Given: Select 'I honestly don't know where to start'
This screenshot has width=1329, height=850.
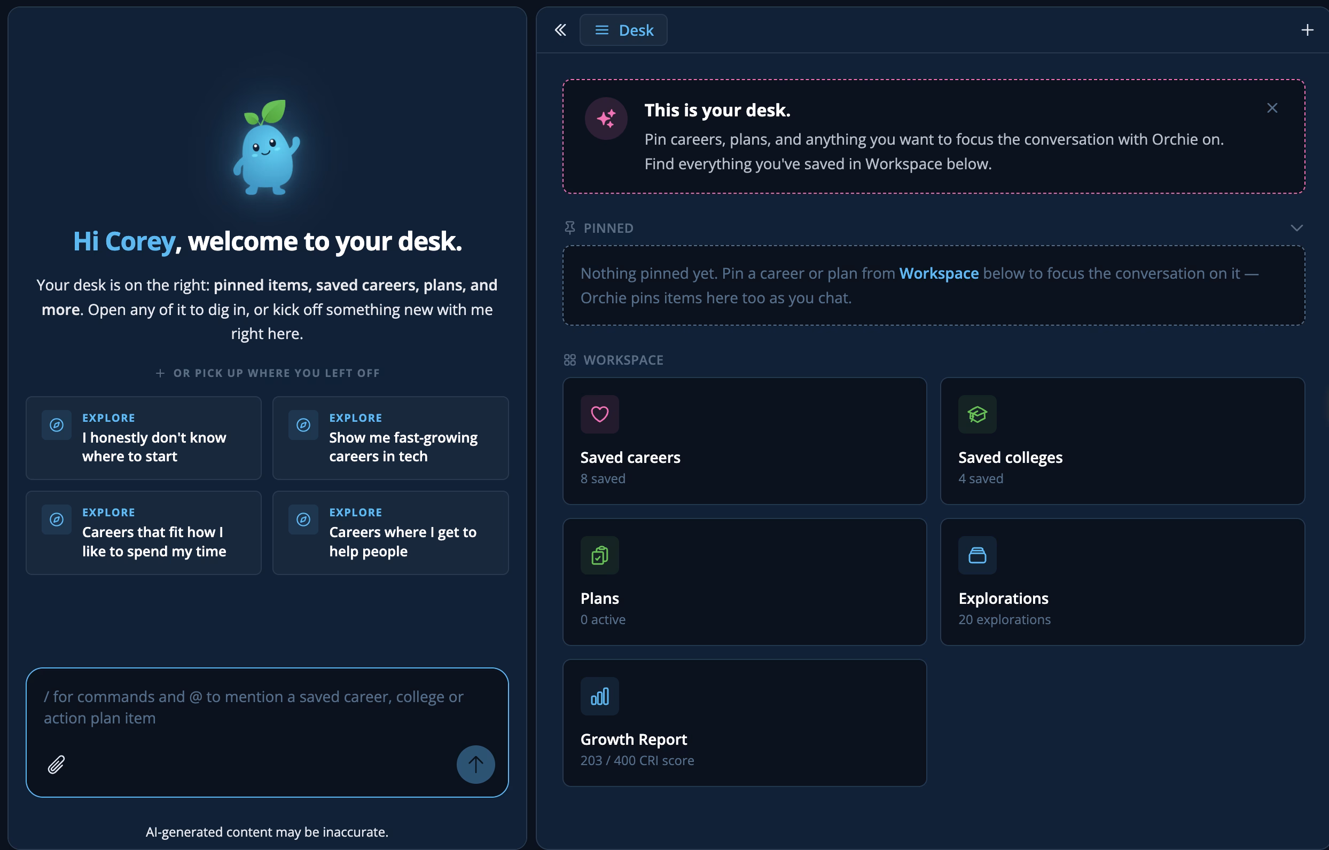Looking at the screenshot, I should point(144,438).
